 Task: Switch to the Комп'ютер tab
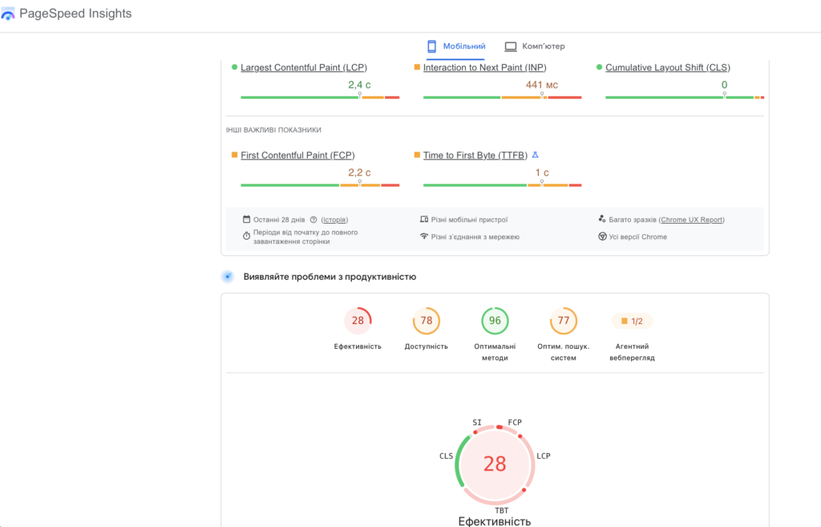(535, 46)
